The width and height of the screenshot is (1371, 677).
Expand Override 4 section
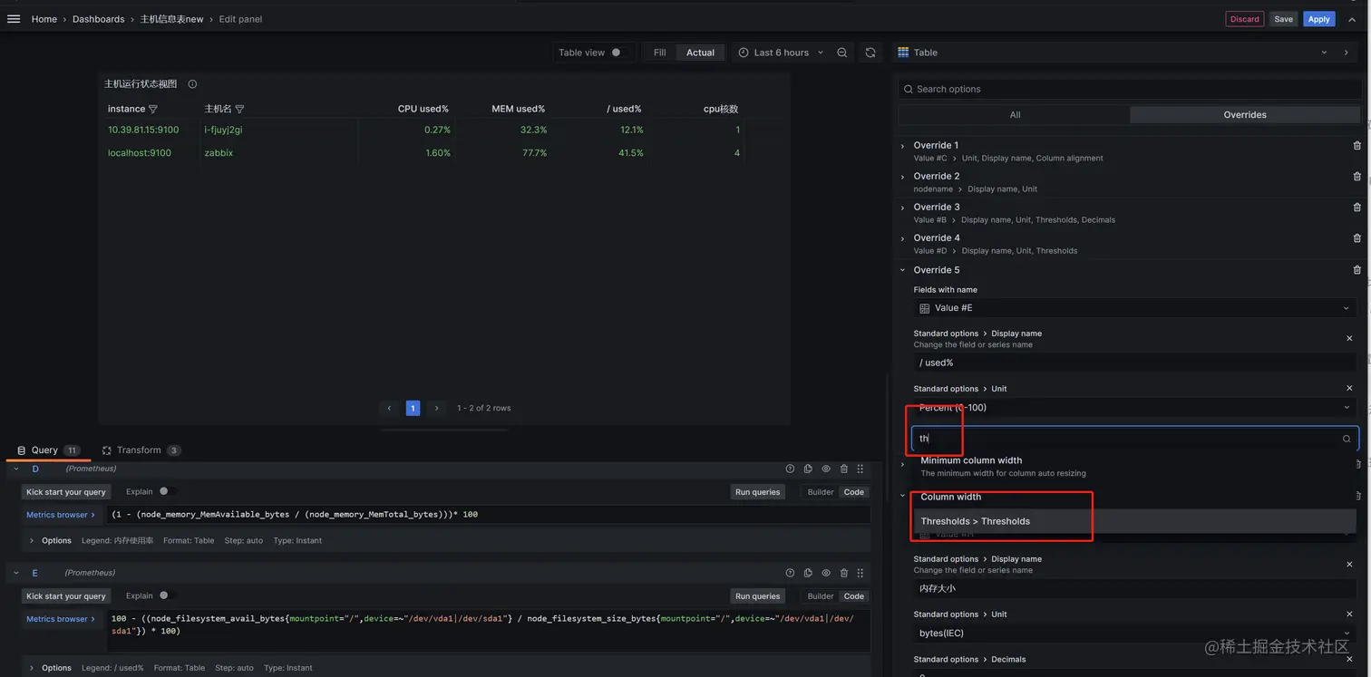click(x=902, y=238)
